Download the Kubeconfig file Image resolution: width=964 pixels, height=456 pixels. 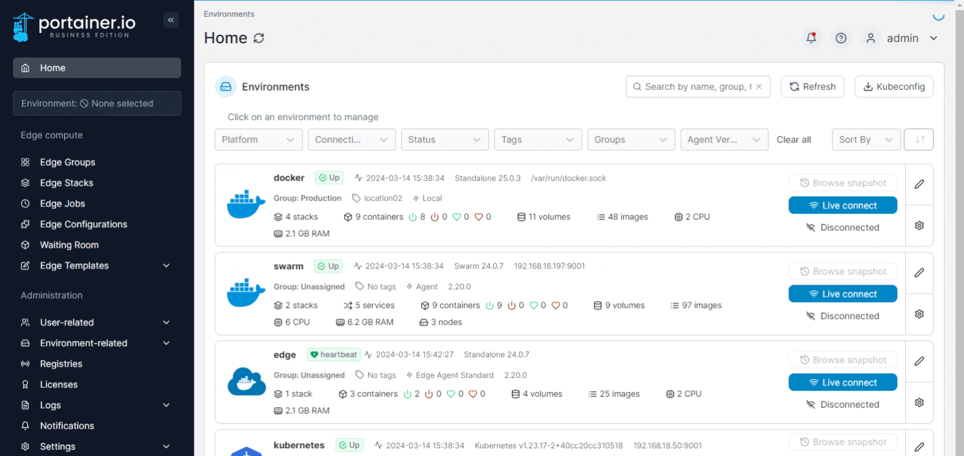[x=893, y=87]
